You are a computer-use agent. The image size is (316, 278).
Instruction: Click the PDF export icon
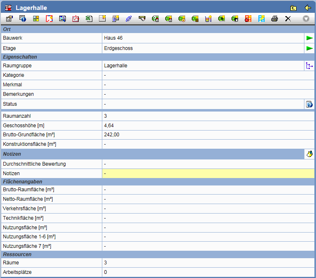[76, 19]
